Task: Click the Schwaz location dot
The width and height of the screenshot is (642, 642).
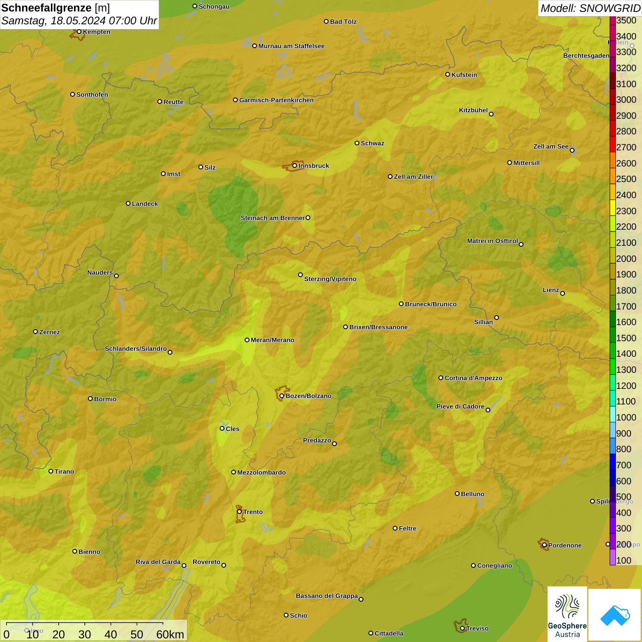Action: [x=357, y=143]
